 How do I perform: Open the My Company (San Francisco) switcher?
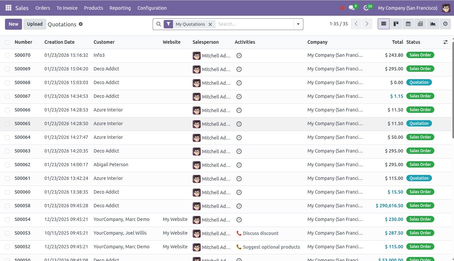click(x=407, y=8)
